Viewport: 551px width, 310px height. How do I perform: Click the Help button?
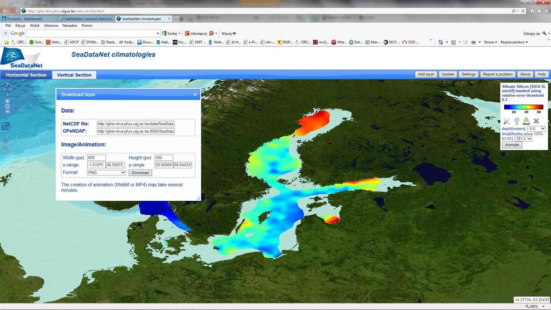click(541, 74)
